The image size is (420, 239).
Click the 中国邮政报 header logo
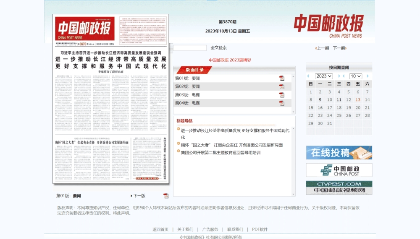tap(329, 26)
